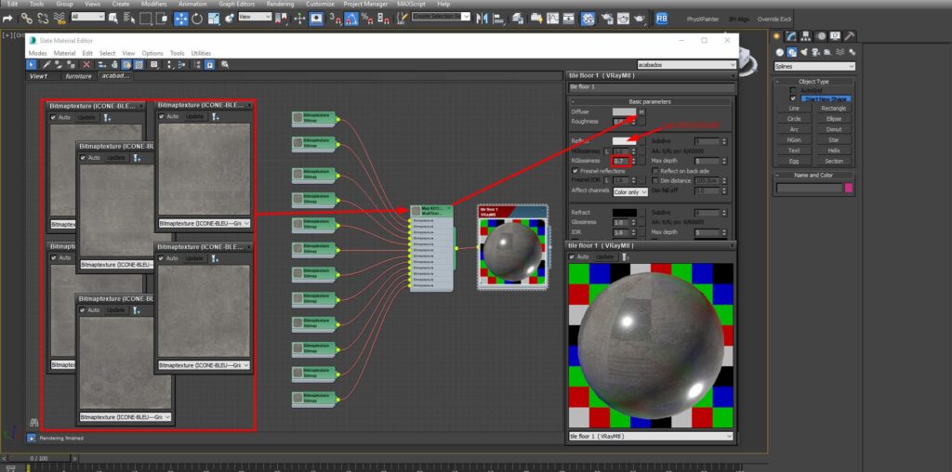The width and height of the screenshot is (952, 472).
Task: Open the selection filter All dropdown
Action: pos(87,17)
